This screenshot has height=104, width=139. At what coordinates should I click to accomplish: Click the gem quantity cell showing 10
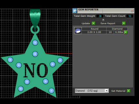110,32
